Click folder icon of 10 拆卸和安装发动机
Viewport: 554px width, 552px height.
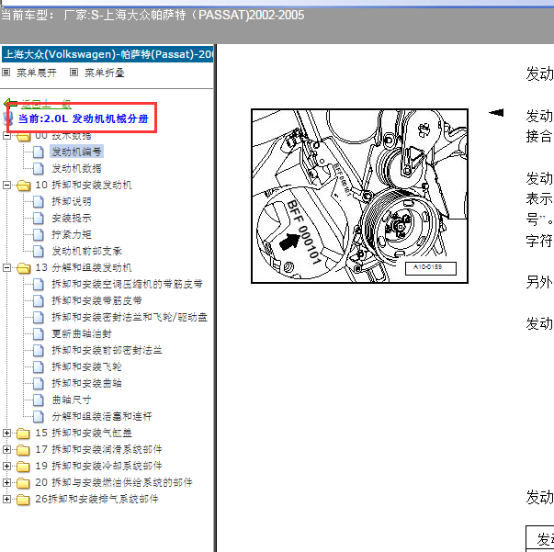[23, 185]
